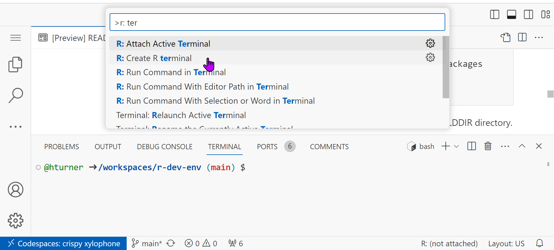554x250 pixels.
Task: Toggle the primary side bar layout
Action: click(x=495, y=14)
